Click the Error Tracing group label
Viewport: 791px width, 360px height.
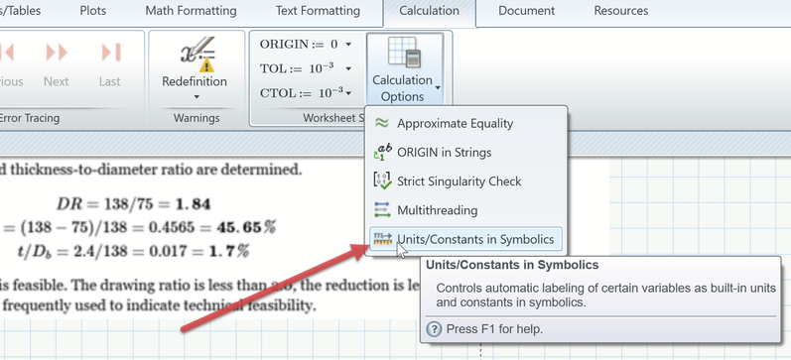pos(29,118)
